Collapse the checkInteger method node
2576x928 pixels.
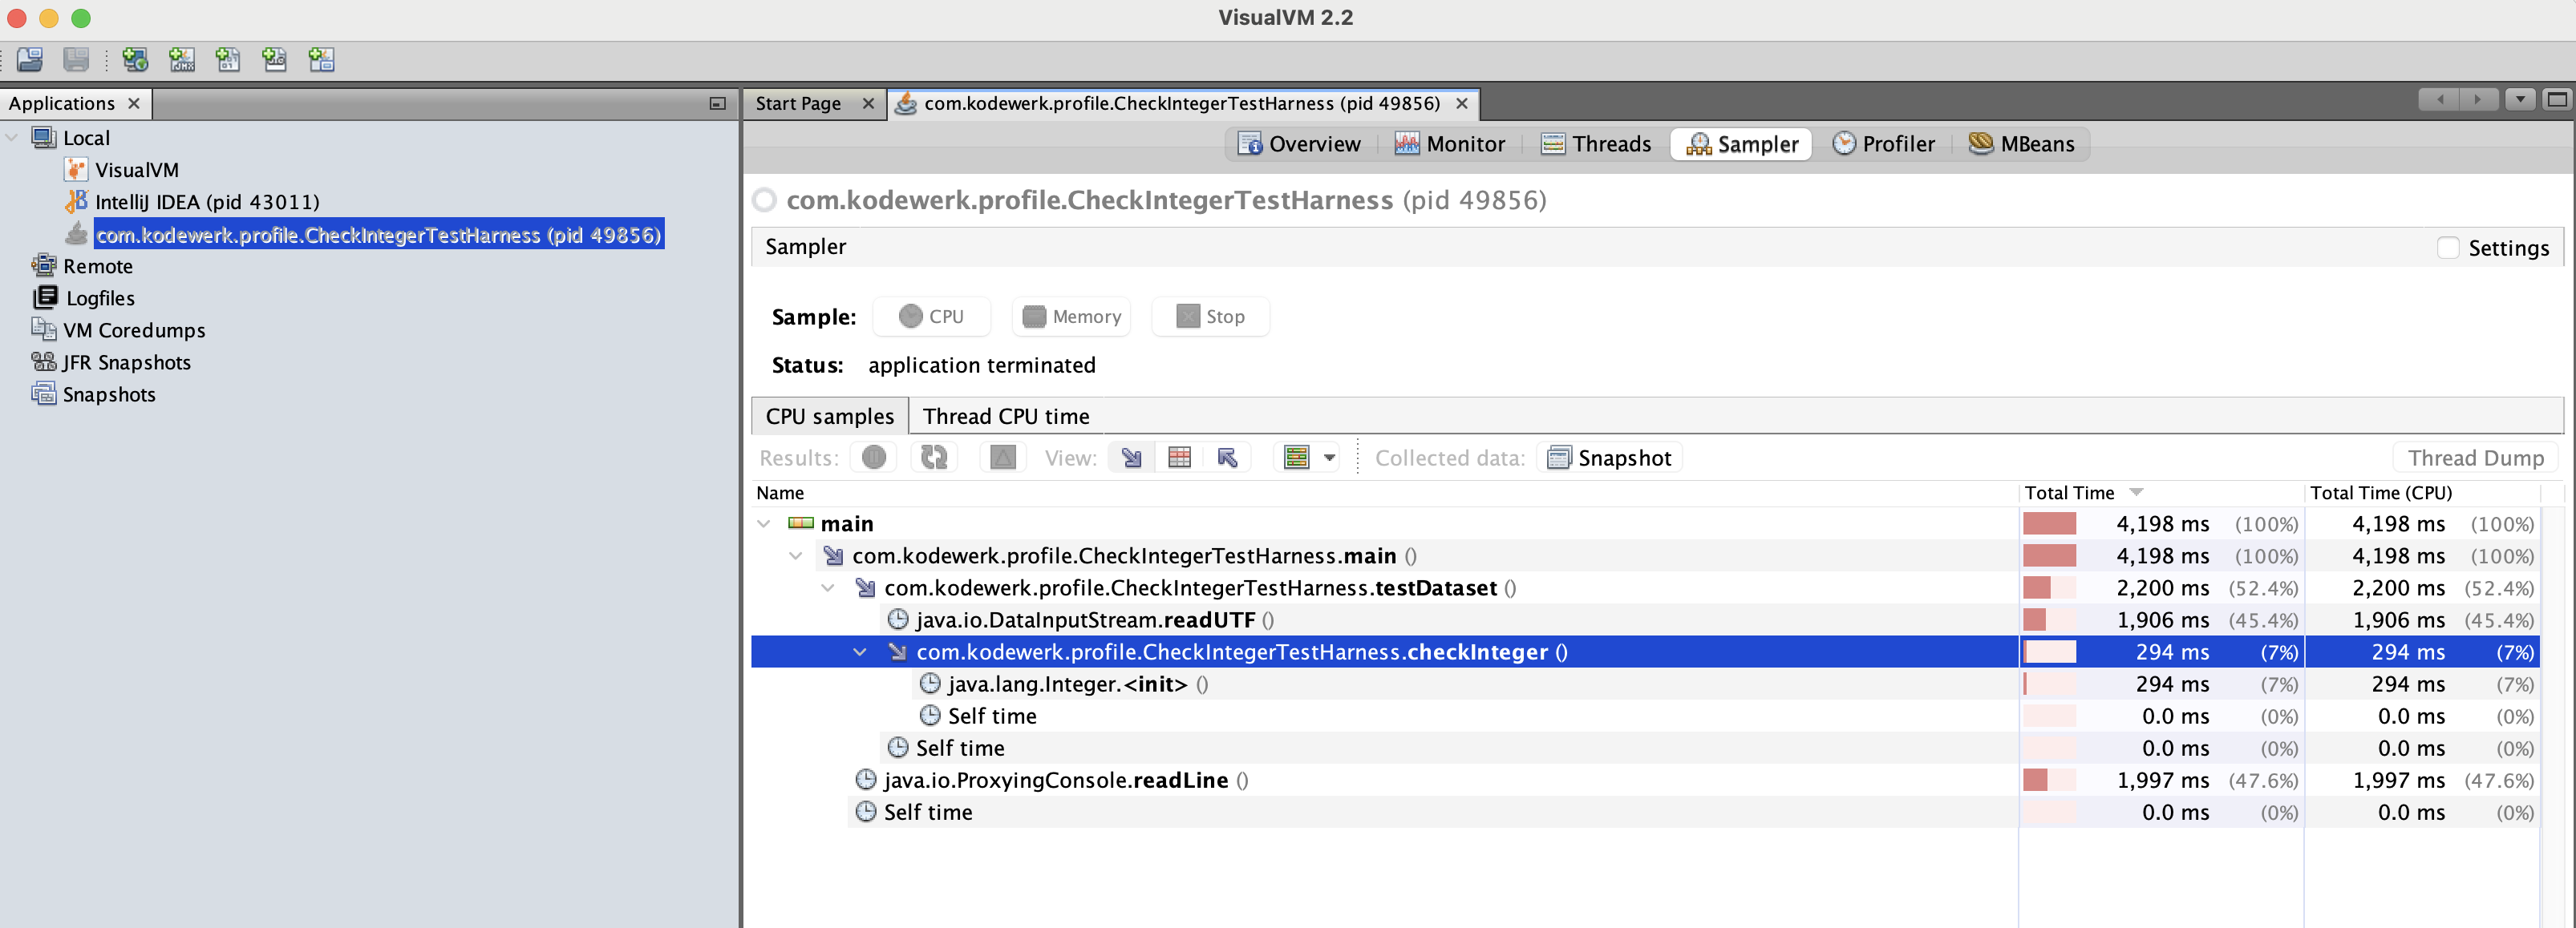[x=860, y=652]
